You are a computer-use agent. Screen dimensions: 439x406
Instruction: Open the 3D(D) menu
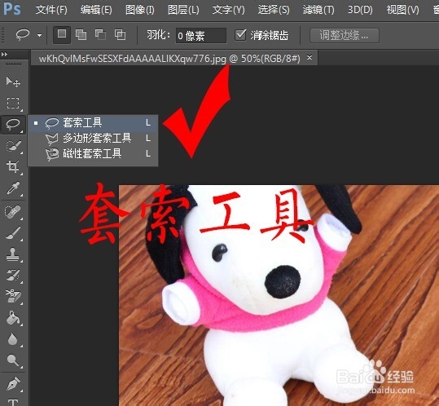(x=360, y=10)
